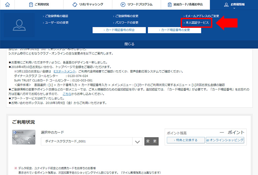The image size is (258, 175).
Task: Select パスワードの変更 menu entry
Action: coord(127,23)
